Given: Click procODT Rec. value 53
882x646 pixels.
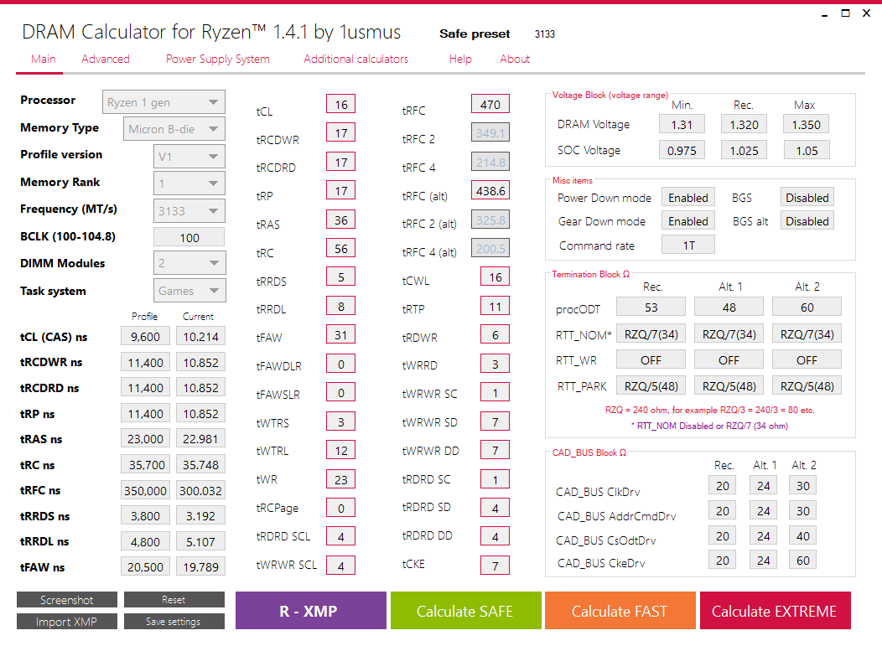Looking at the screenshot, I should [x=651, y=307].
